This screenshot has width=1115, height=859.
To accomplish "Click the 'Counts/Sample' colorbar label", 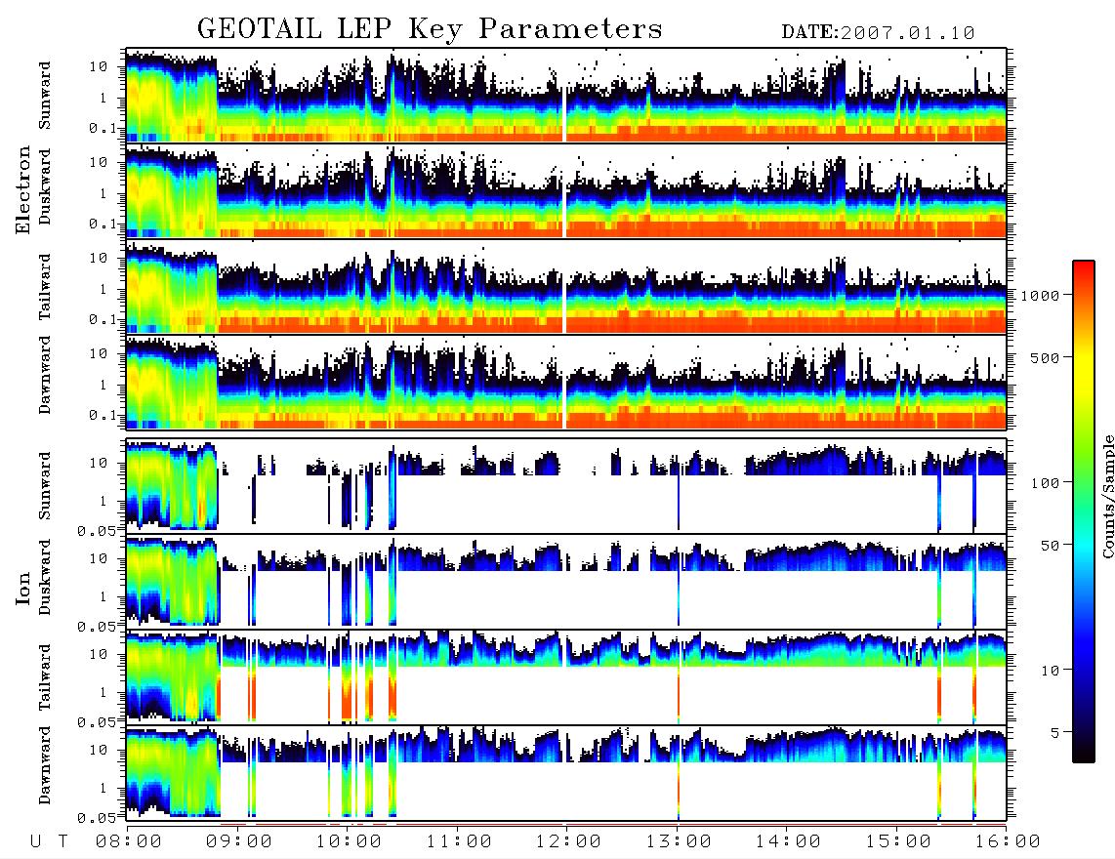I will tap(1107, 496).
